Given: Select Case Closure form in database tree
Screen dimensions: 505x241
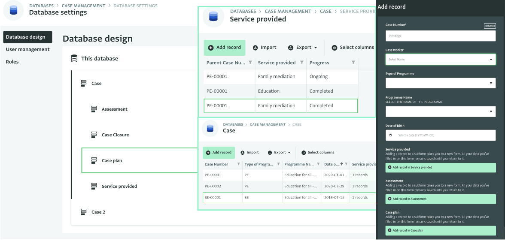Looking at the screenshot, I should [115, 135].
